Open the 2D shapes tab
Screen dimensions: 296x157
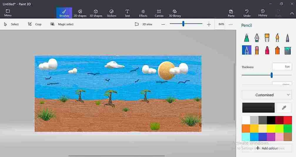coord(80,13)
